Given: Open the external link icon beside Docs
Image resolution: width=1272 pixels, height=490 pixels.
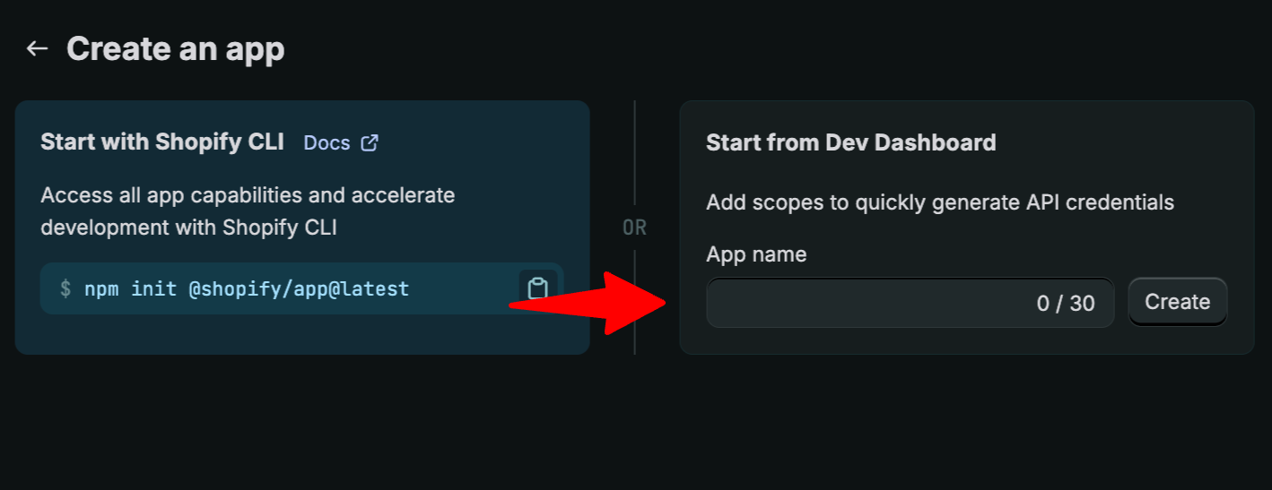Looking at the screenshot, I should pyautogui.click(x=369, y=142).
